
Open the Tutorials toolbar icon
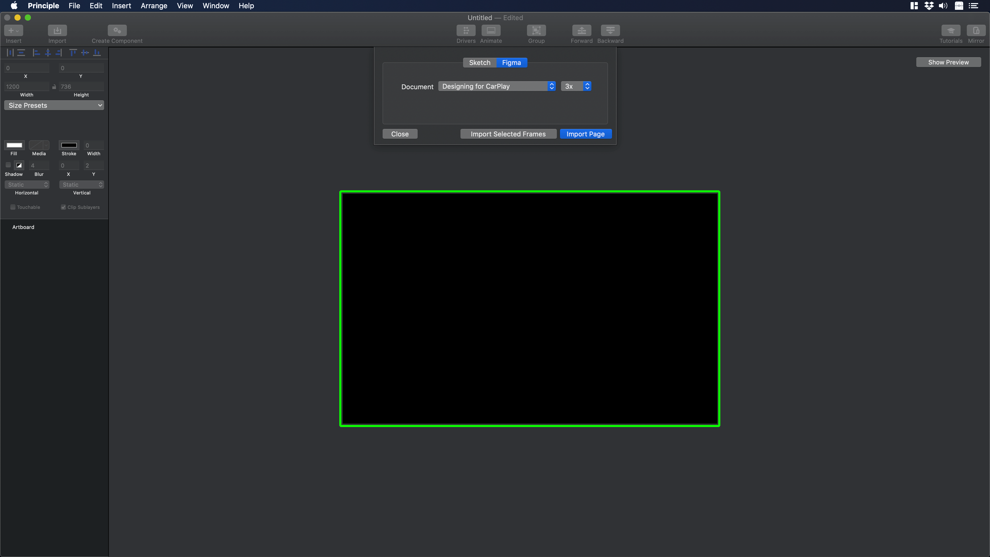(951, 30)
